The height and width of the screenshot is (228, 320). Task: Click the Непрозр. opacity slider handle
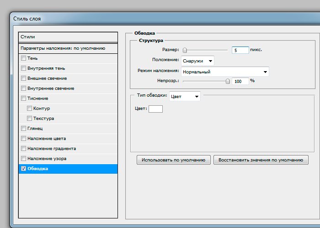point(227,81)
